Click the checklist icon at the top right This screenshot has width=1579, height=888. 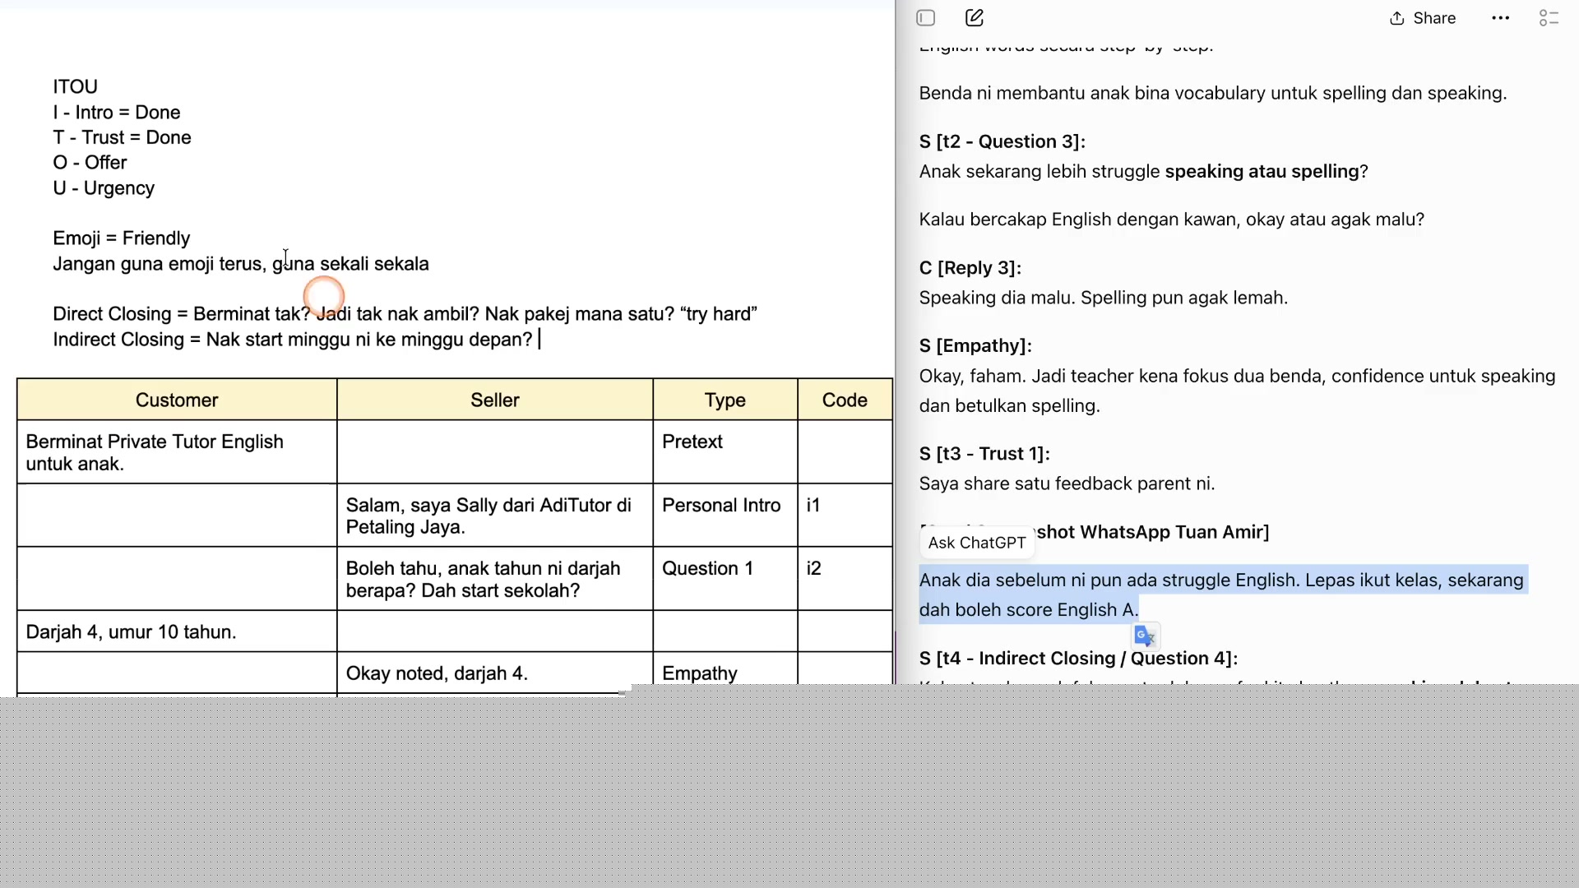[x=1549, y=18]
